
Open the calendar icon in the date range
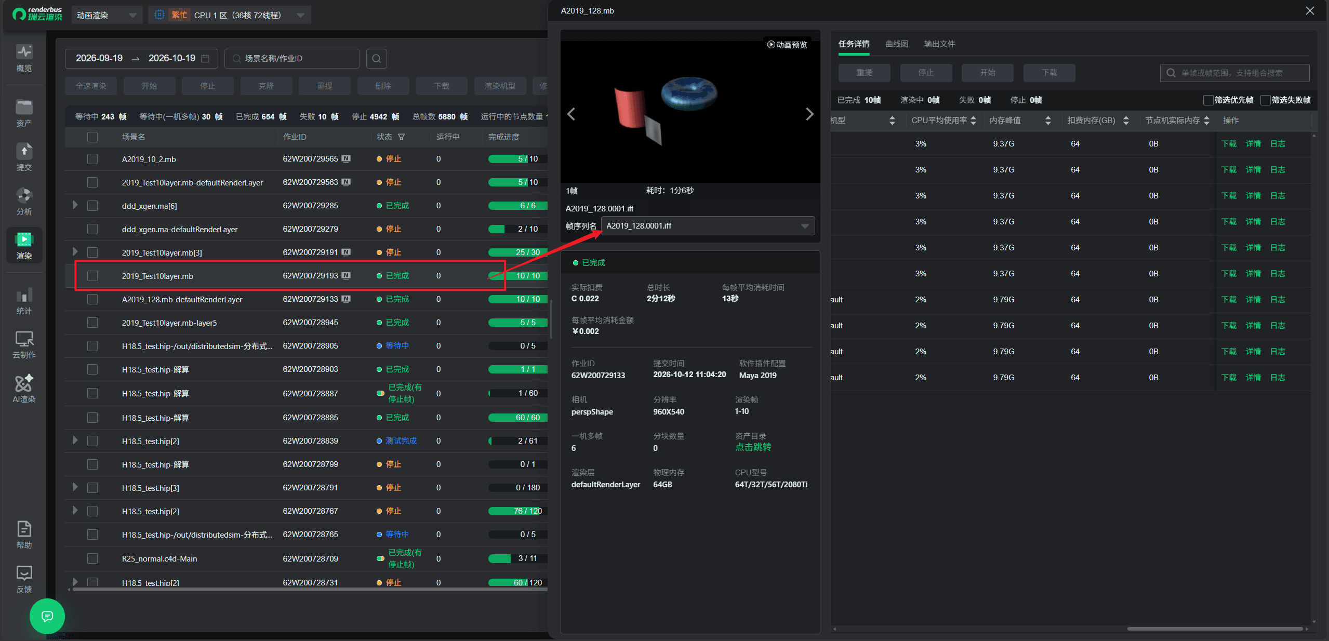tap(205, 59)
